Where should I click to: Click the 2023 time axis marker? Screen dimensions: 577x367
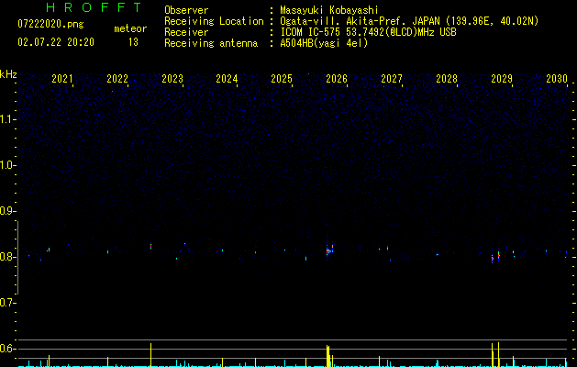pos(172,79)
